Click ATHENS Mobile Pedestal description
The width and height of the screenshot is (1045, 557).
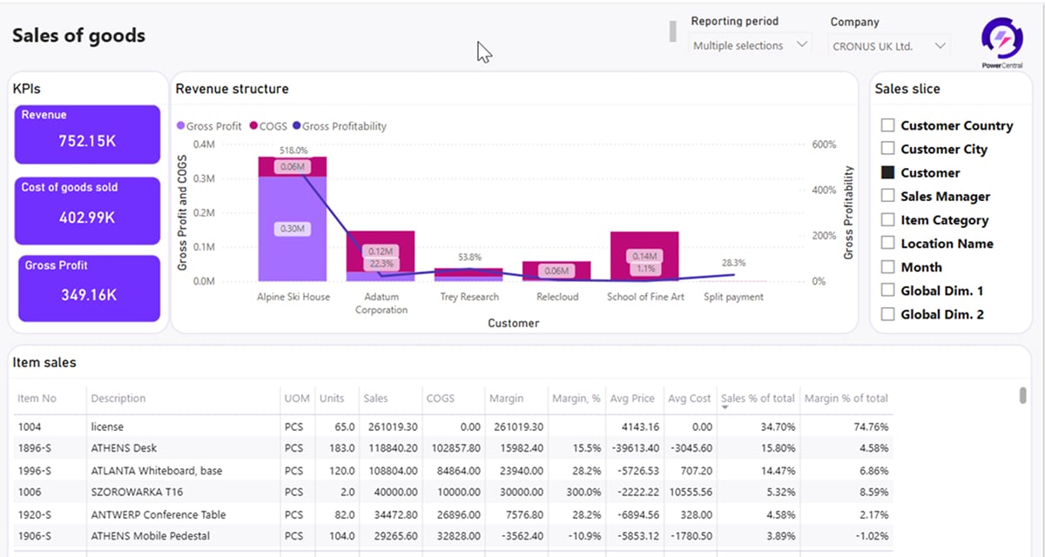pyautogui.click(x=151, y=535)
